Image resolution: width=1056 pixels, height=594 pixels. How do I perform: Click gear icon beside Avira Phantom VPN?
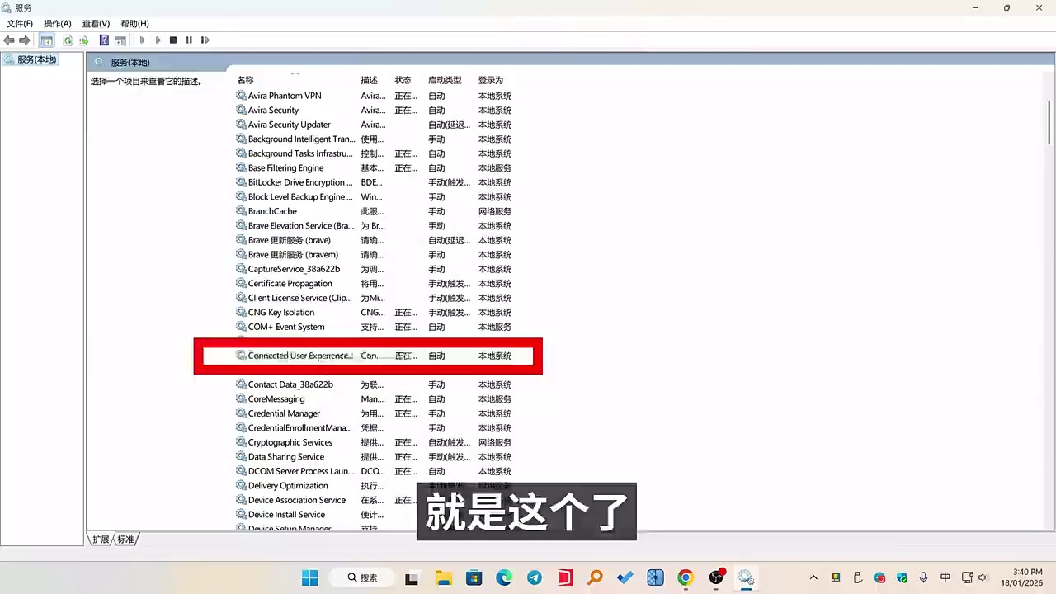pos(241,96)
